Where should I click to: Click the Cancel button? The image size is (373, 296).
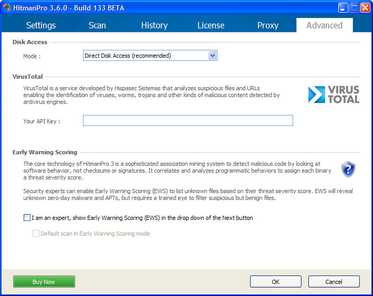334,281
